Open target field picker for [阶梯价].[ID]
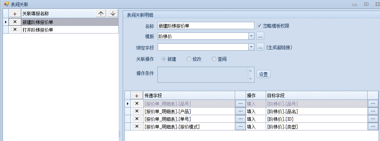The width and height of the screenshot is (380, 141). pos(373,119)
